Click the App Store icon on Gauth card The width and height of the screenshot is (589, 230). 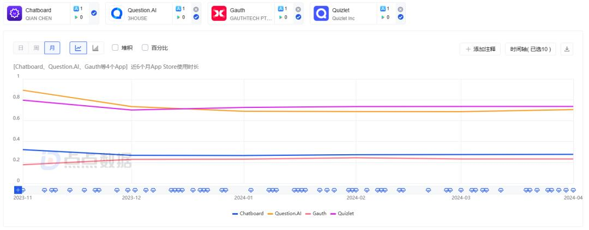click(x=281, y=9)
